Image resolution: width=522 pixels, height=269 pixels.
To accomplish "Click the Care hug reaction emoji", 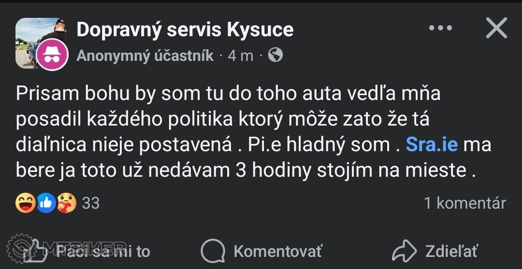I will pyautogui.click(x=67, y=203).
